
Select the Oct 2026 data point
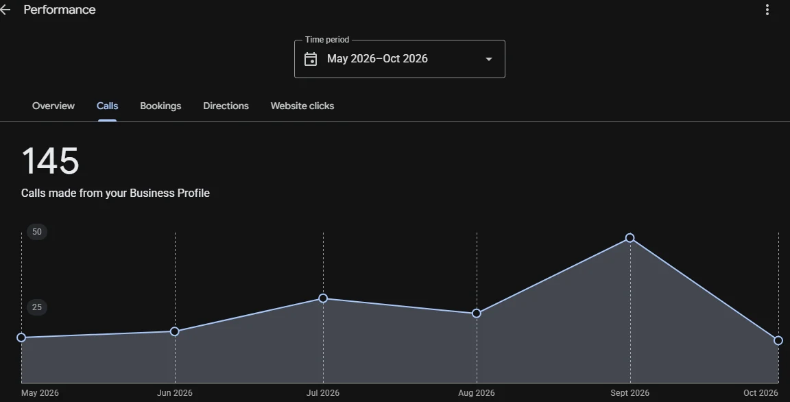pos(778,340)
